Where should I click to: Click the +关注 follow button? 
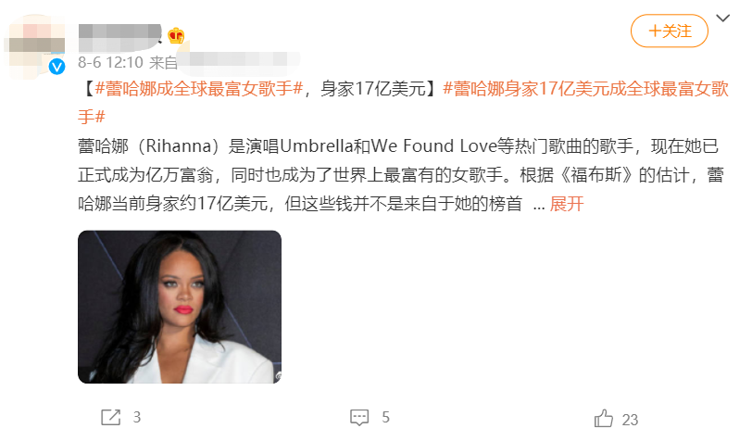click(x=669, y=31)
